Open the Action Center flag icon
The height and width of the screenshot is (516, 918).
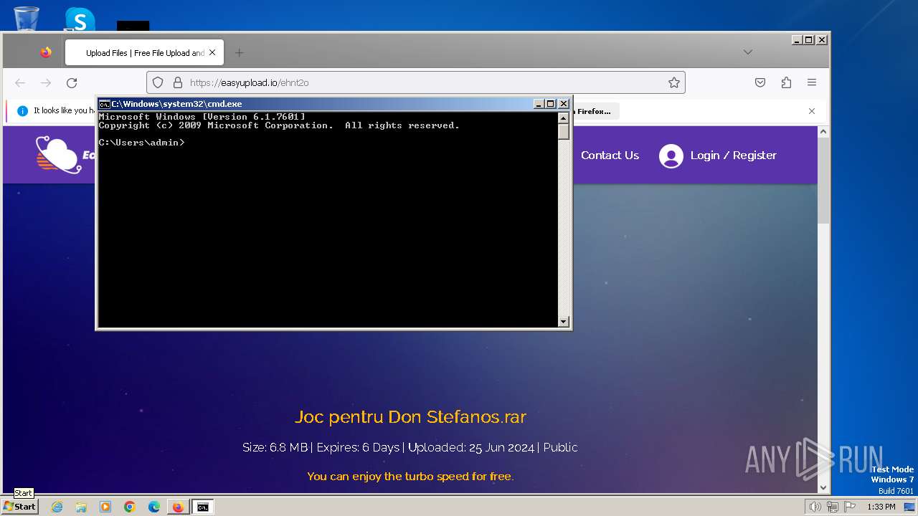(x=850, y=507)
